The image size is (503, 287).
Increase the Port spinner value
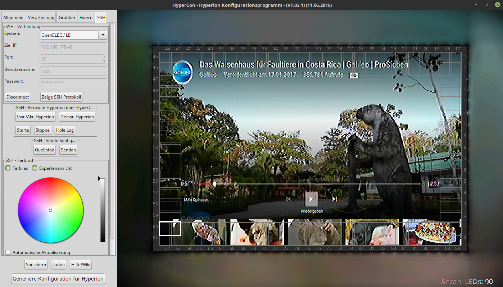click(105, 57)
